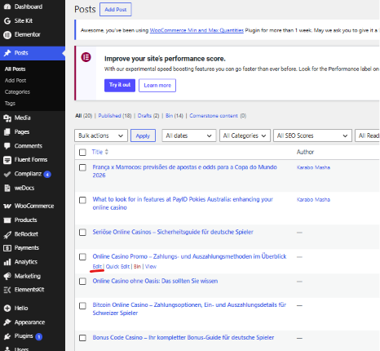This screenshot has width=380, height=351.
Task: Click the Payments icon in sidebar
Action: point(7,248)
